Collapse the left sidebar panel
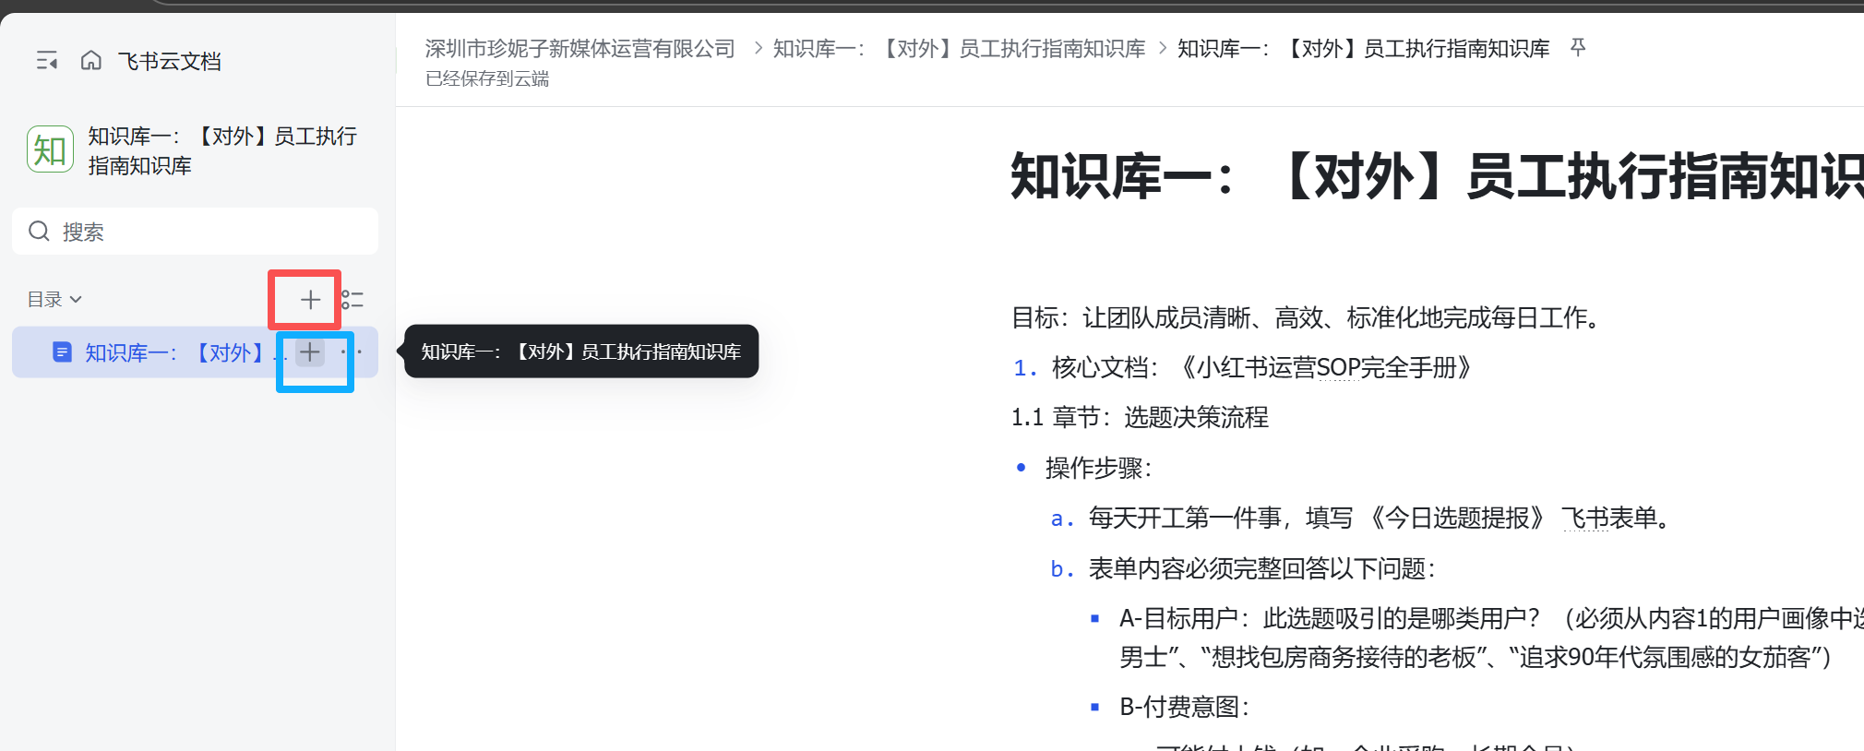This screenshot has height=751, width=1864. click(x=46, y=61)
